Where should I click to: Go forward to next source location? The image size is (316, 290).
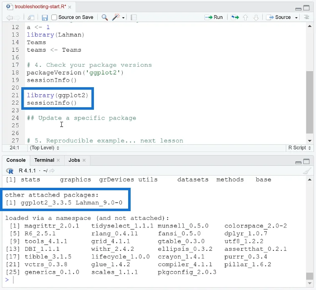point(18,18)
